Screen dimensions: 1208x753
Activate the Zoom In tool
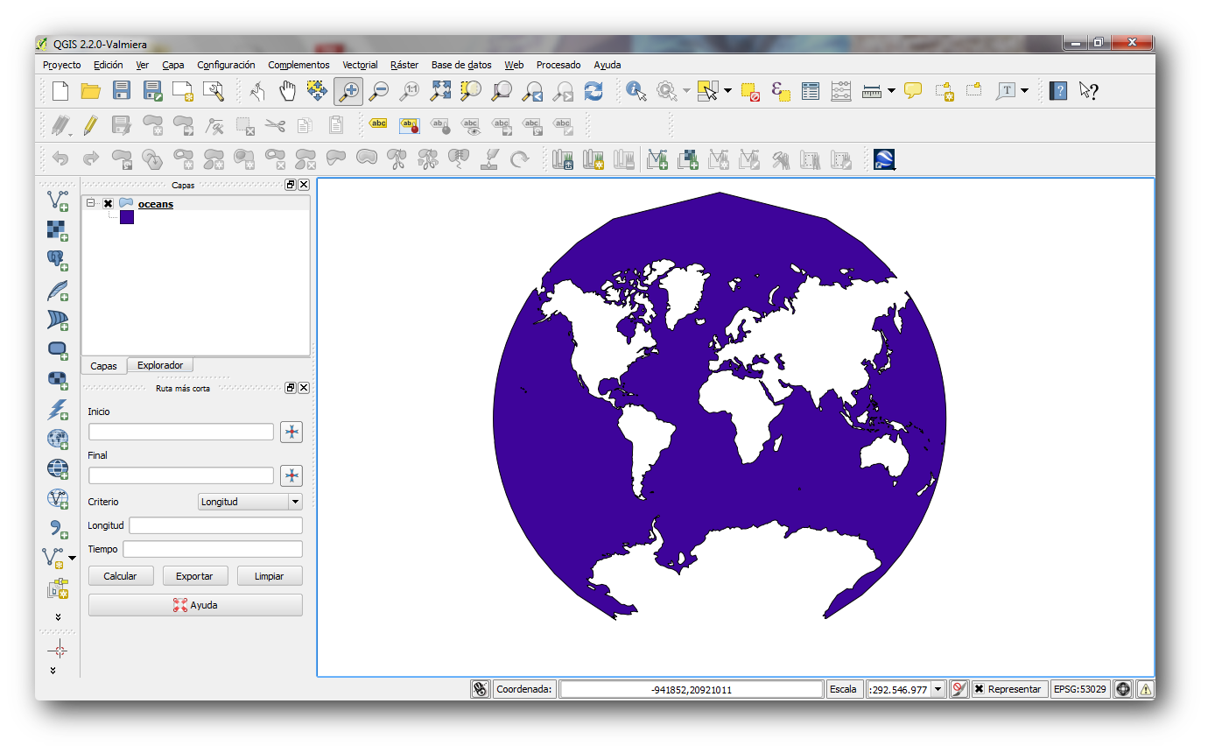[348, 90]
